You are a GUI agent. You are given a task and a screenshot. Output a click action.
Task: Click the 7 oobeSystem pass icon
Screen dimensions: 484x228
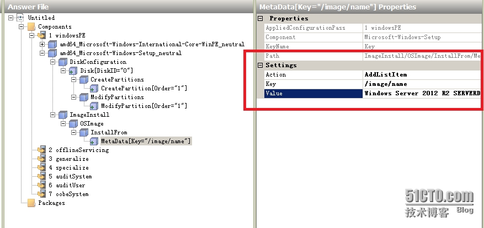42,194
